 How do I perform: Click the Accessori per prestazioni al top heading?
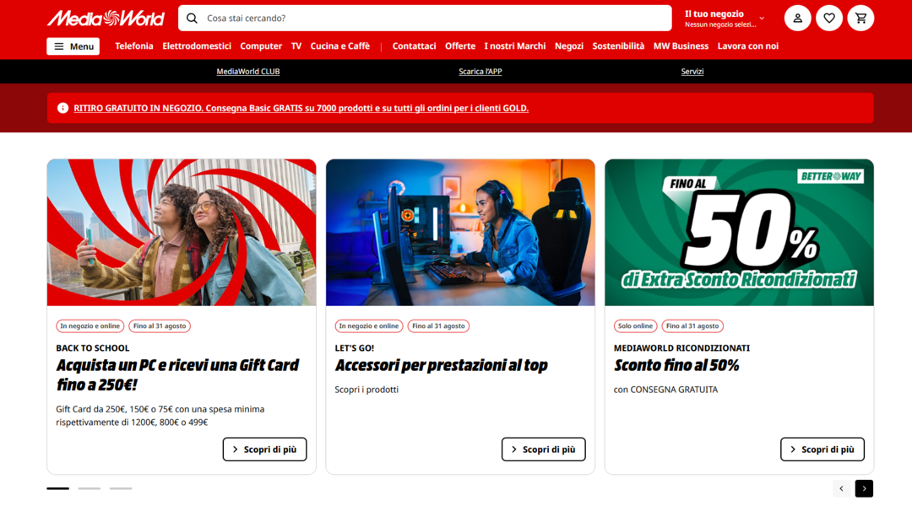441,365
